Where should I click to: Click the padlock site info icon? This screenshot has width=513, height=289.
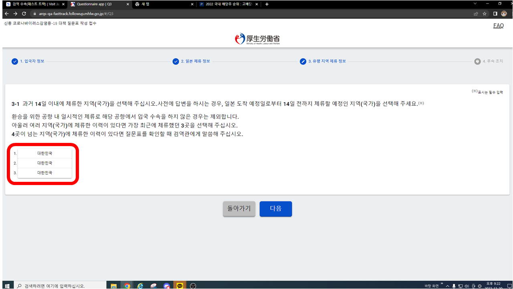point(34,13)
